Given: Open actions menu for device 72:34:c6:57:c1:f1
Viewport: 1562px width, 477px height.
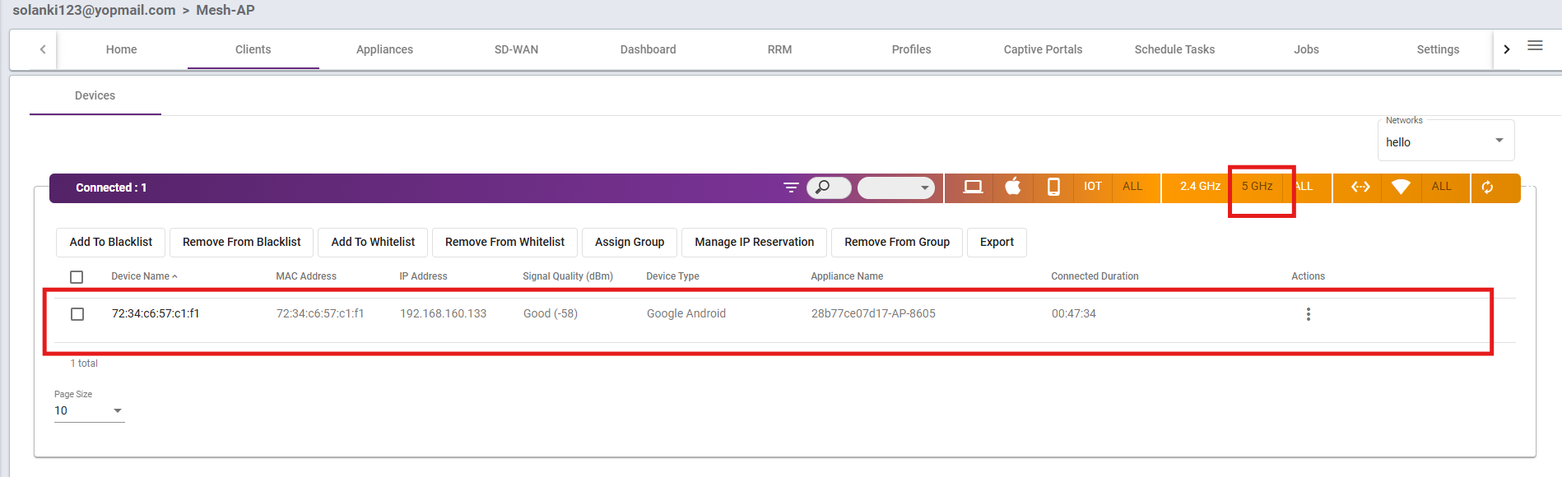Looking at the screenshot, I should 1308,314.
